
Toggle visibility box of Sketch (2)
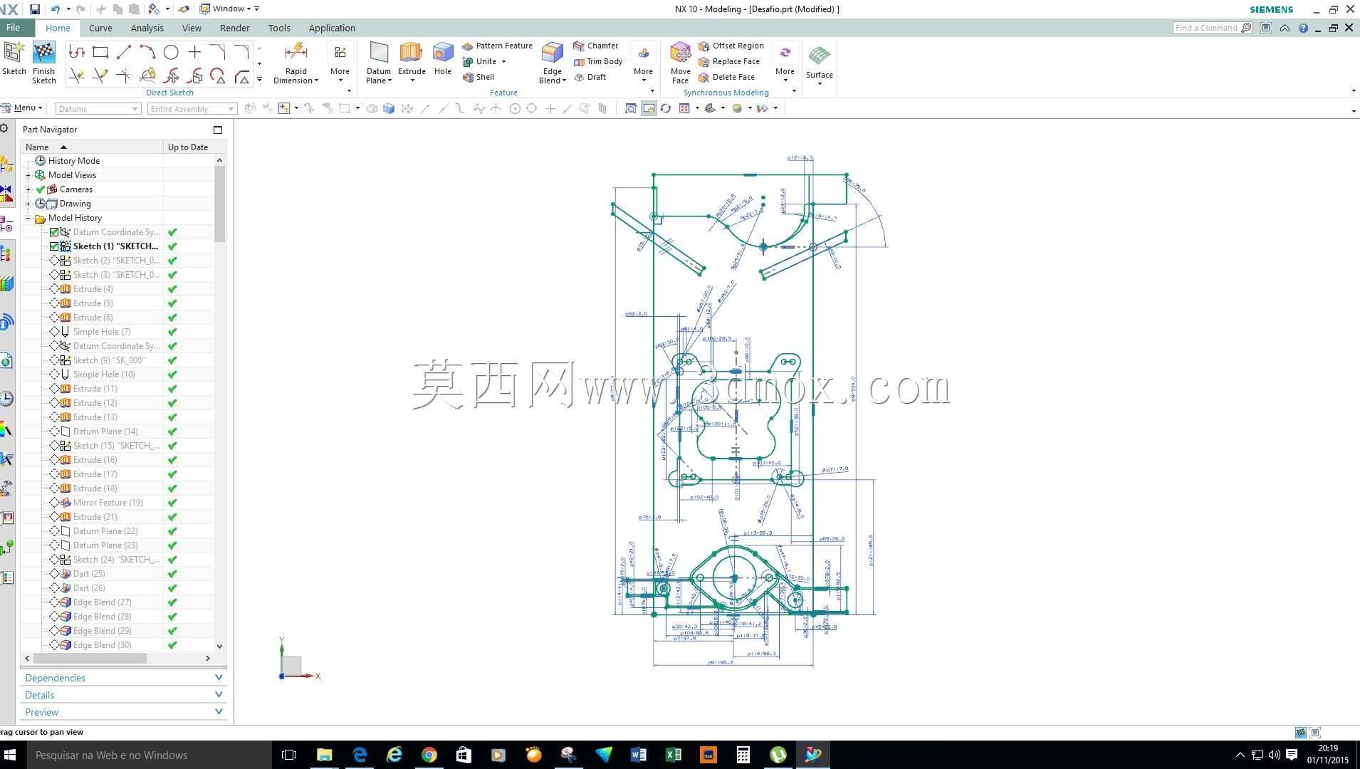tap(54, 261)
